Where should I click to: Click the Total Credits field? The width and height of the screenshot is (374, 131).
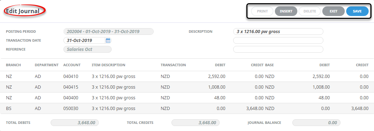tap(196, 123)
